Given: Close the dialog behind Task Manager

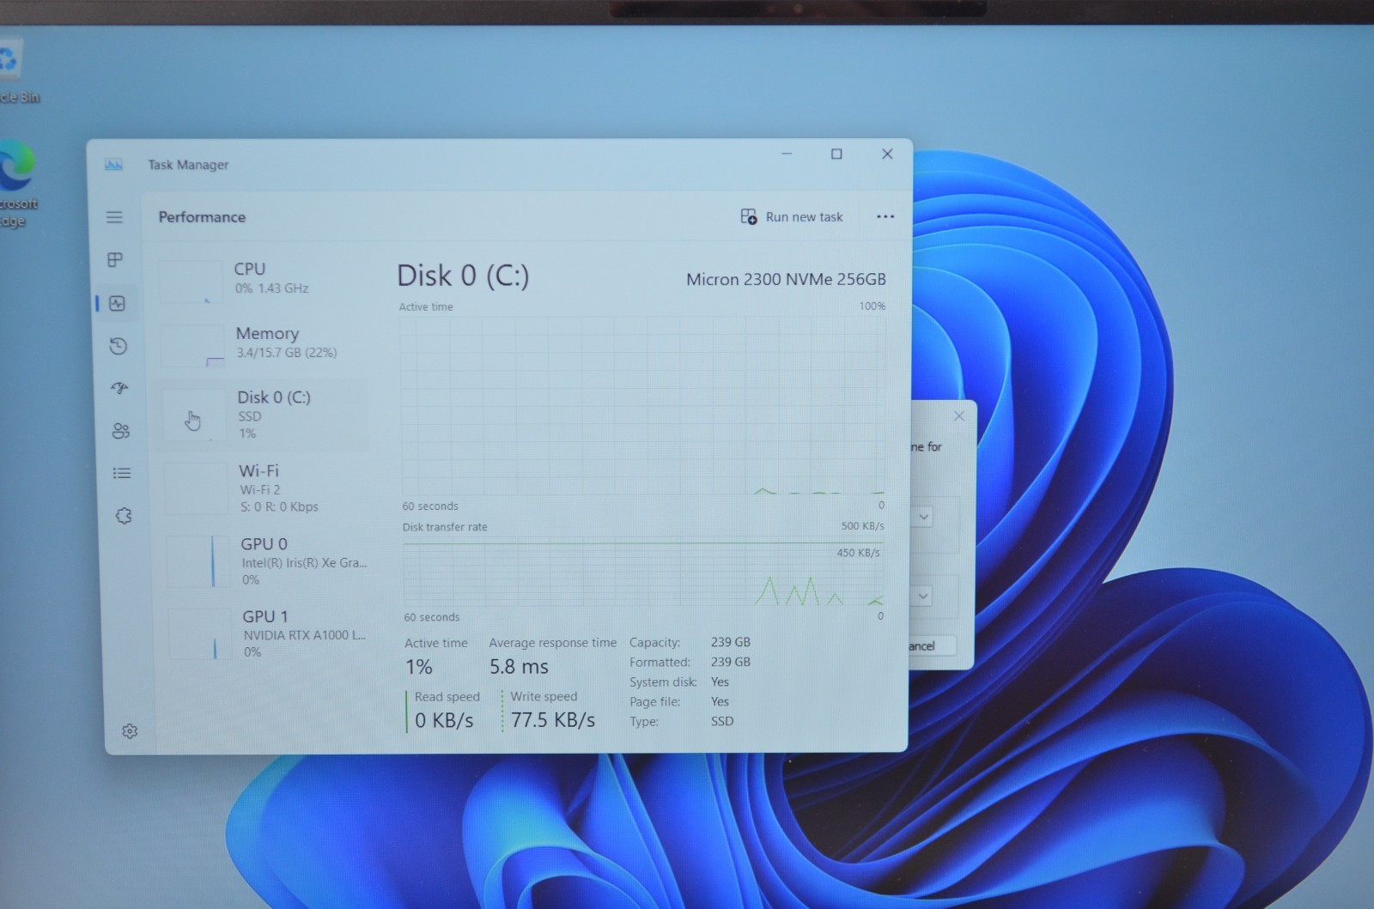Looking at the screenshot, I should [959, 416].
